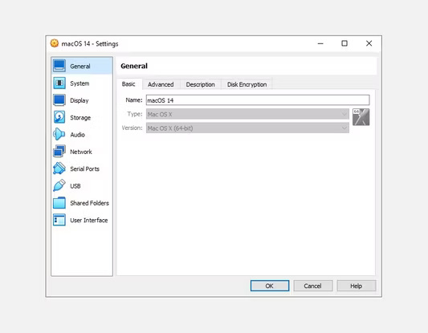Open the Shared Folders icon
Image resolution: width=428 pixels, height=333 pixels.
tap(59, 203)
